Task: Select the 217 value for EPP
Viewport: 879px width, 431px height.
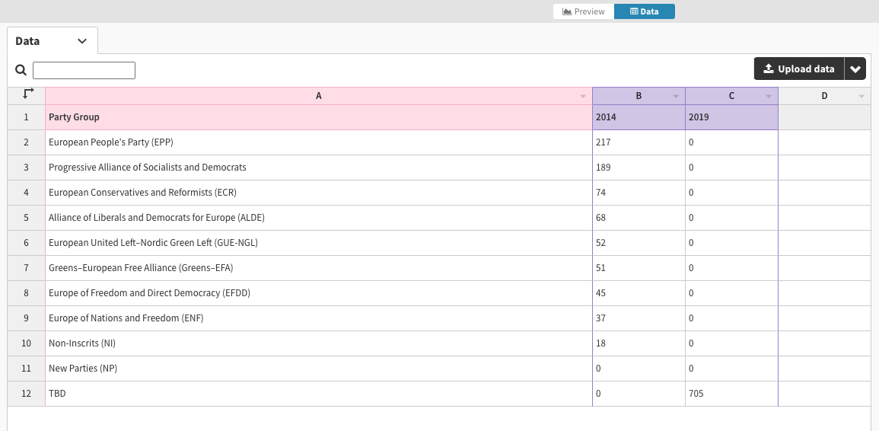Action: click(639, 142)
